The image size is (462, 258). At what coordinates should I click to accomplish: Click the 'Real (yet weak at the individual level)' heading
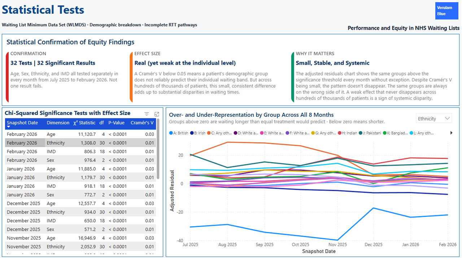point(185,63)
